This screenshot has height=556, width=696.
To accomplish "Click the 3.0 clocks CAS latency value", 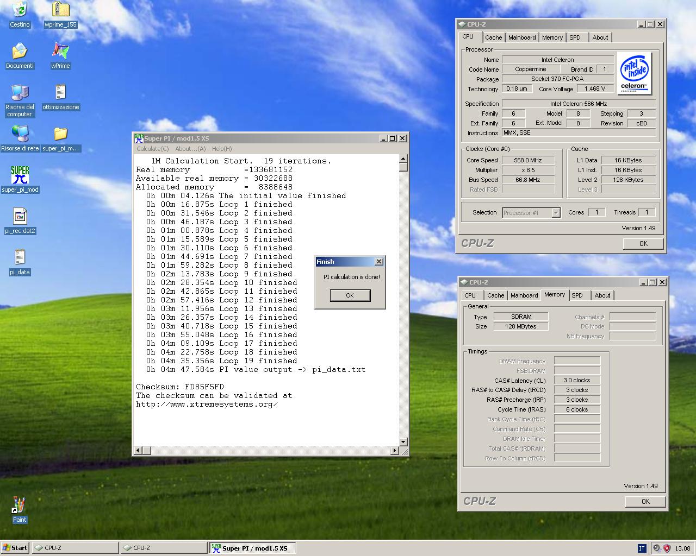I will 577,380.
